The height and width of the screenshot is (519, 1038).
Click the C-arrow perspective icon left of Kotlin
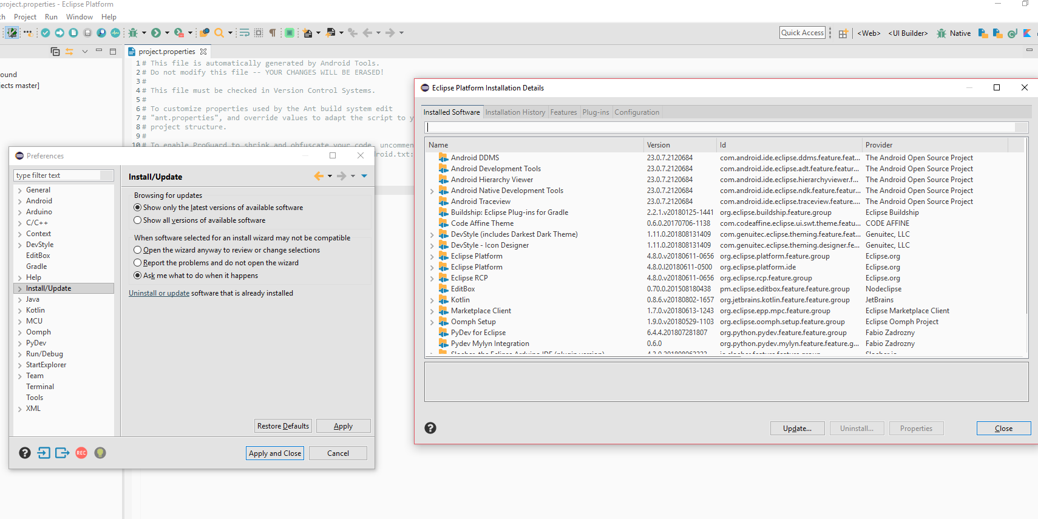pos(1013,33)
